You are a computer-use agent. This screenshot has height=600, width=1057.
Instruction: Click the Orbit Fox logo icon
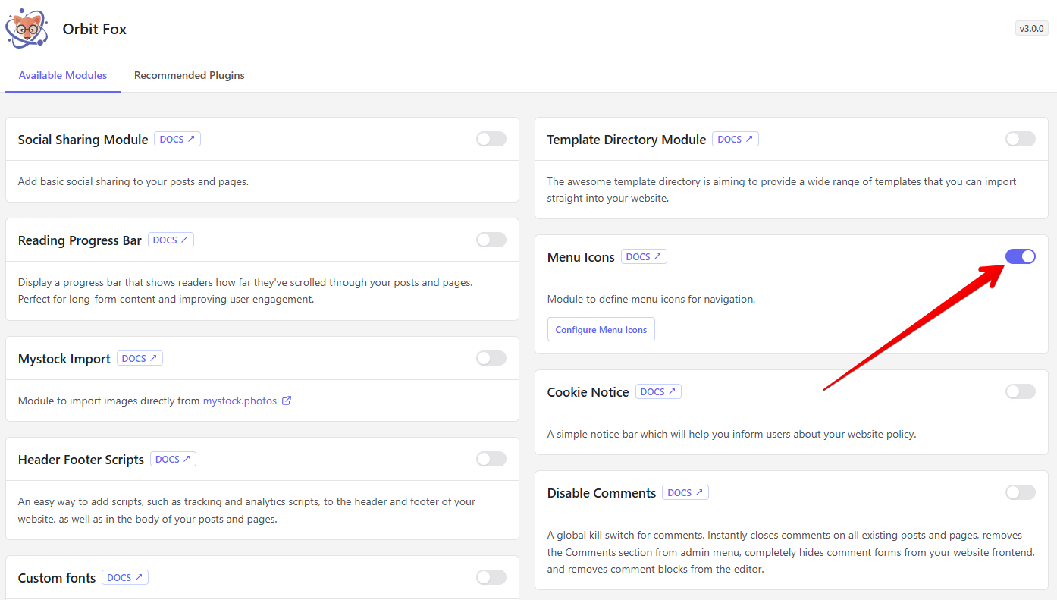(27, 29)
